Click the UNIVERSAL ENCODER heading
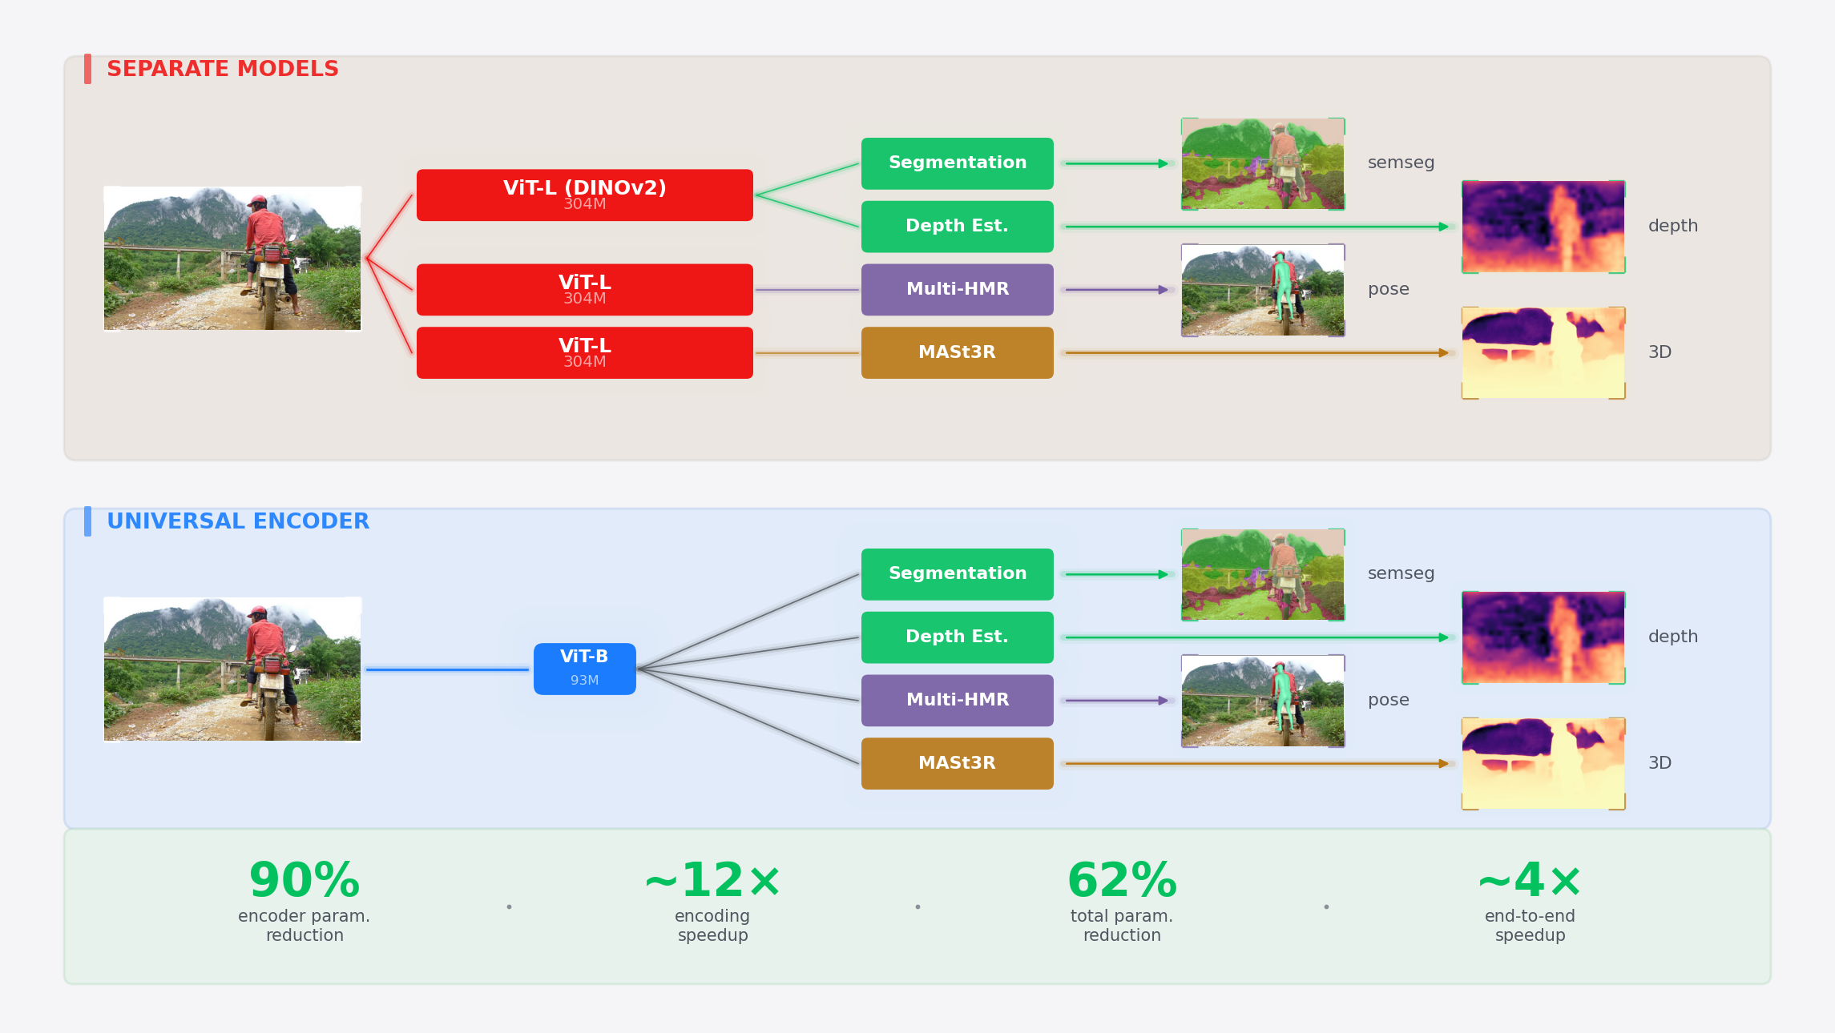Image resolution: width=1835 pixels, height=1033 pixels. (x=238, y=521)
